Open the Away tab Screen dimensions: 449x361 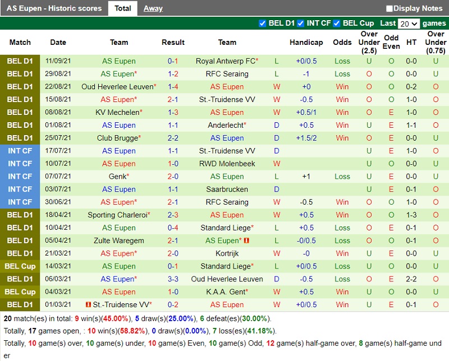tap(153, 8)
